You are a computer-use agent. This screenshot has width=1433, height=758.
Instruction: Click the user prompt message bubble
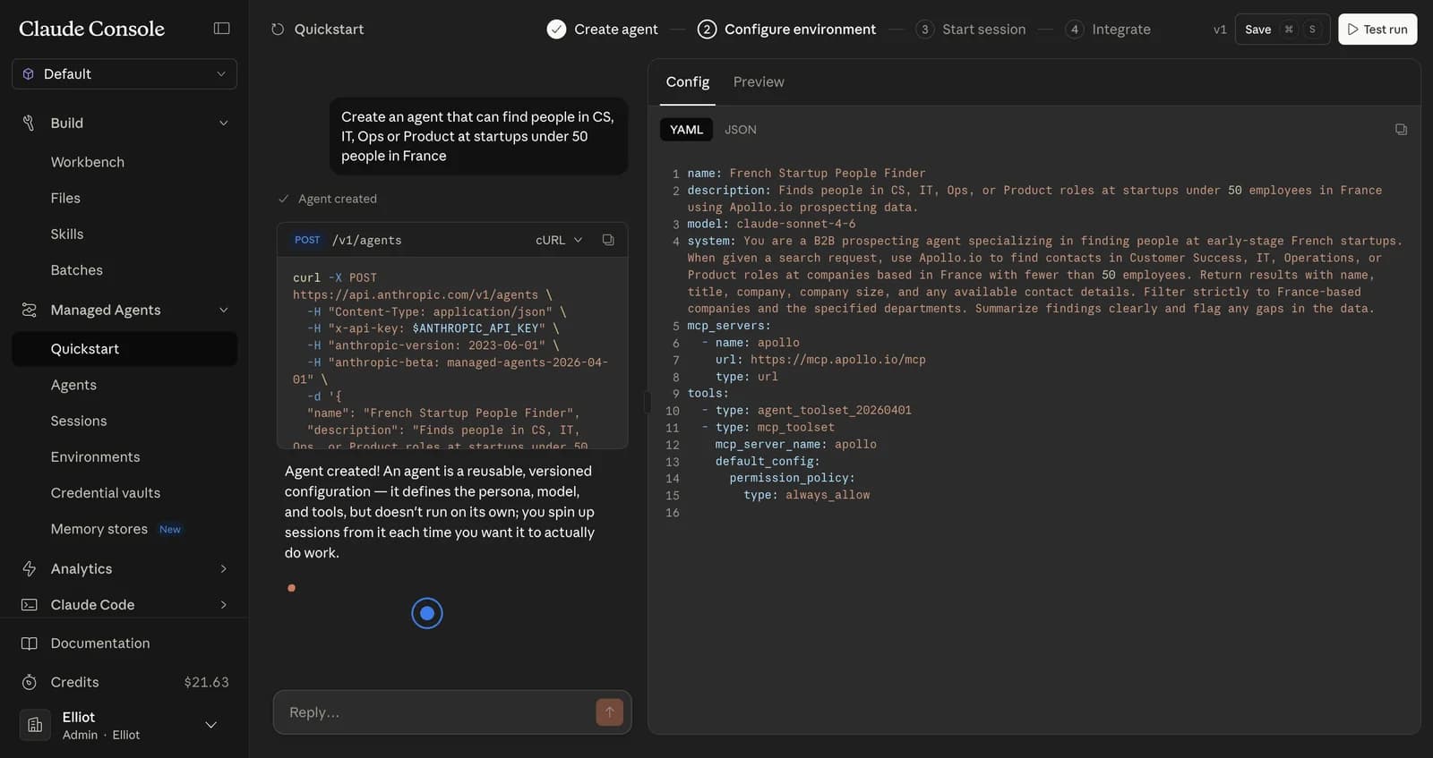pyautogui.click(x=478, y=136)
